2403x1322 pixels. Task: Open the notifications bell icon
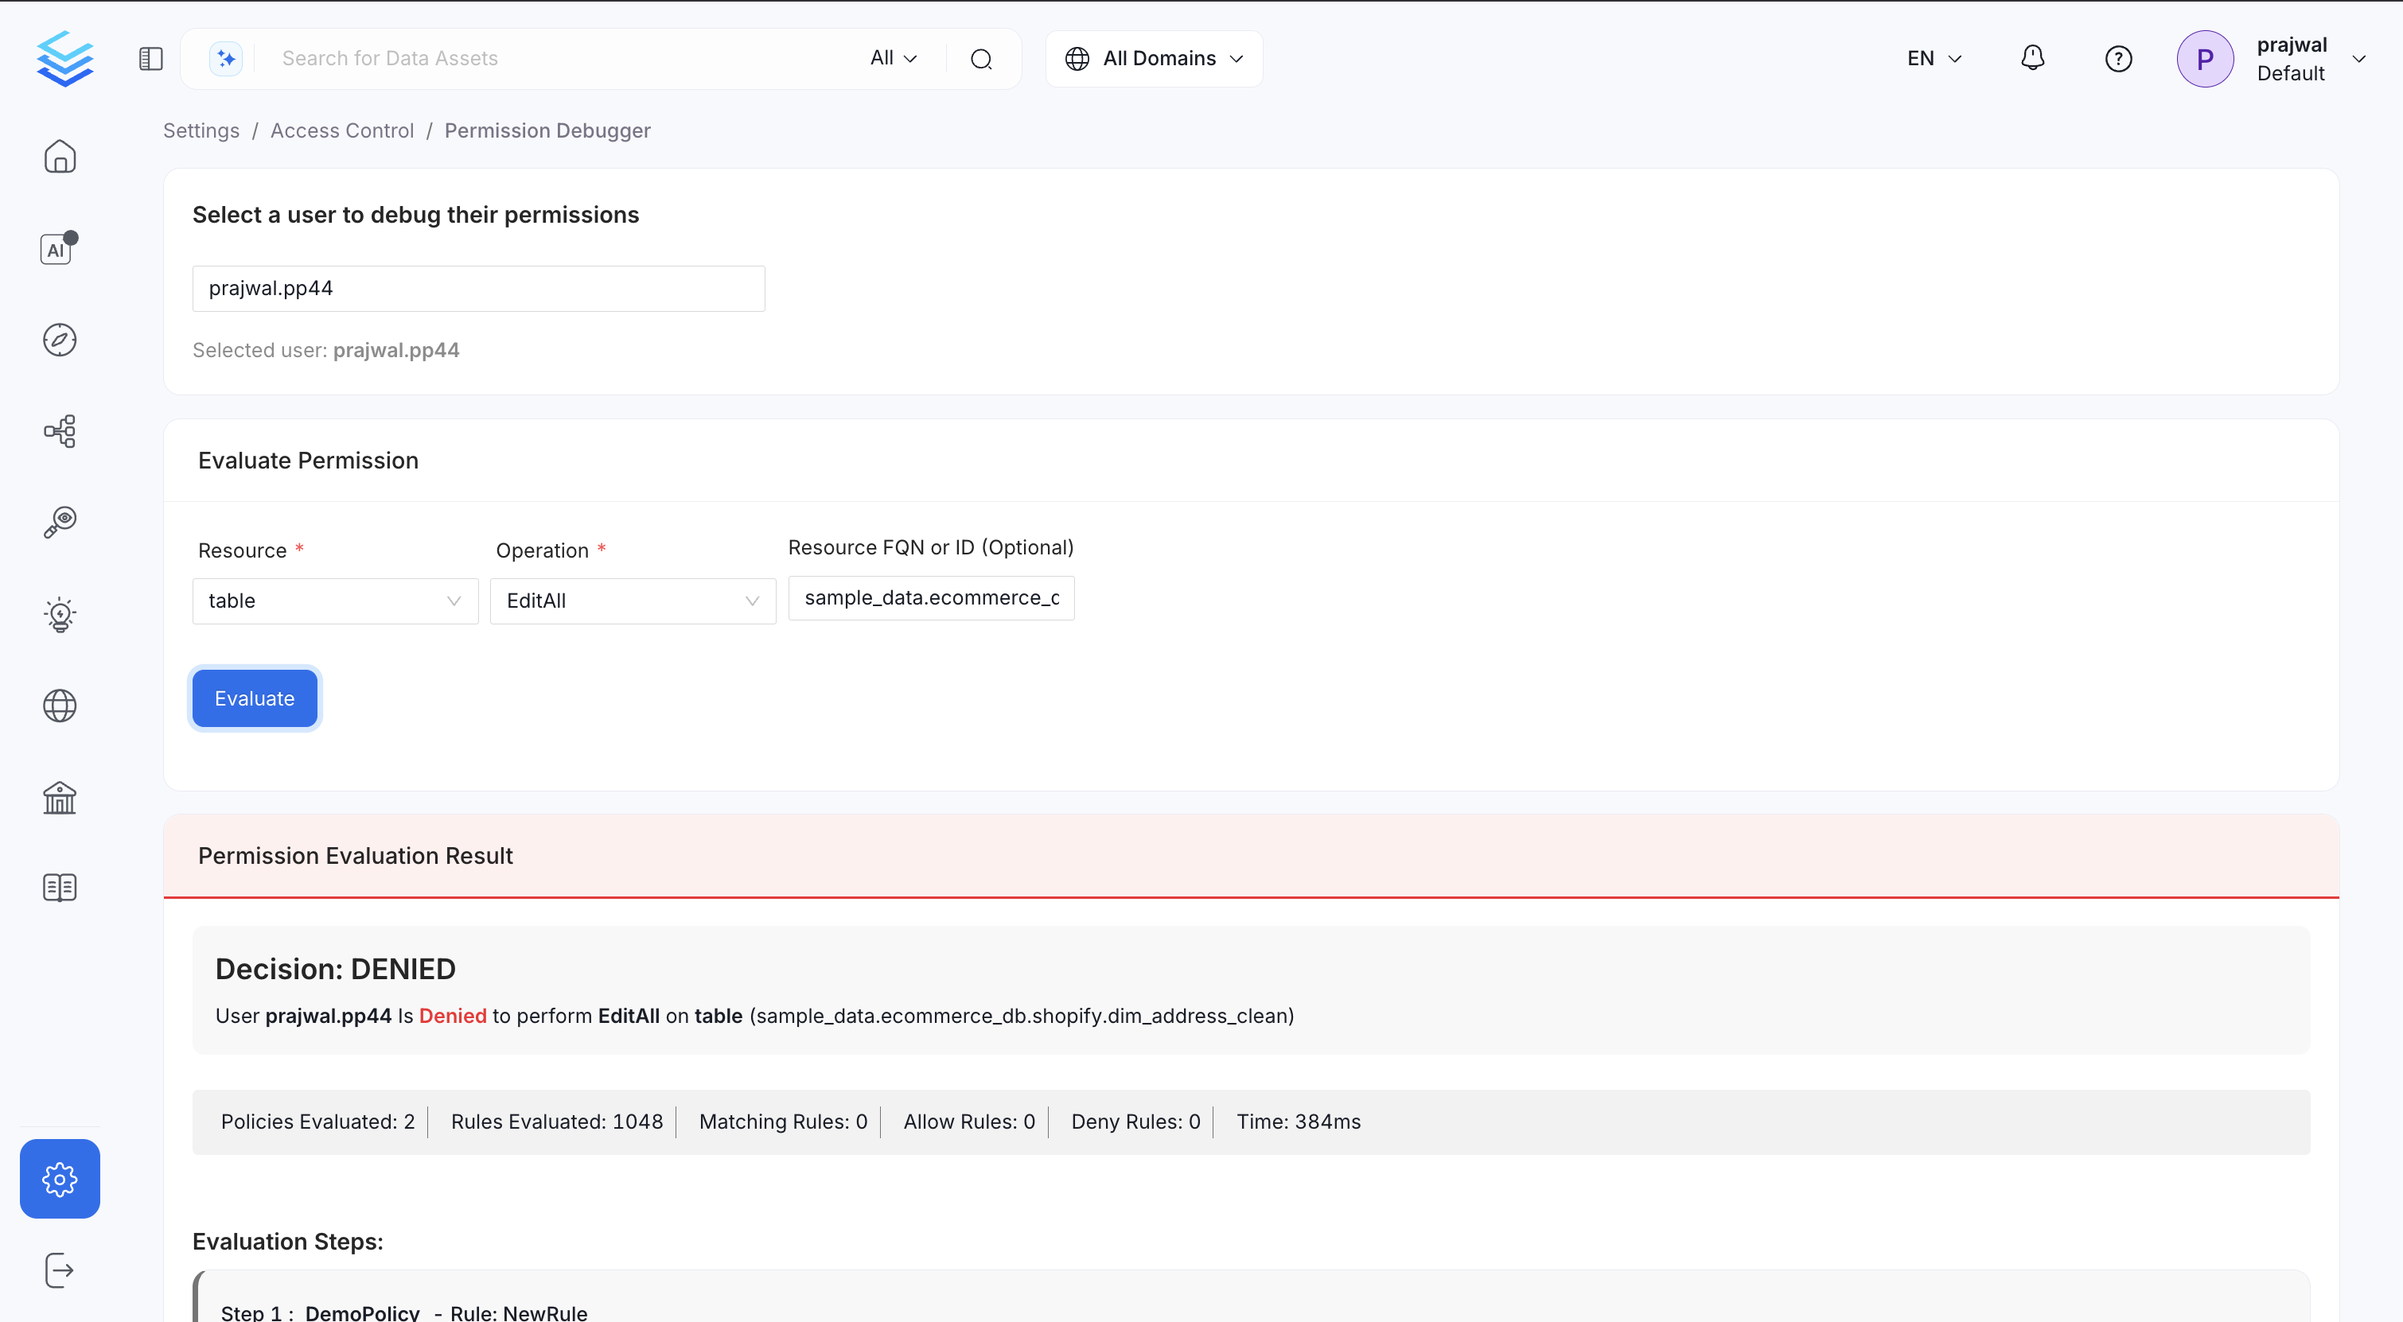click(x=2033, y=58)
